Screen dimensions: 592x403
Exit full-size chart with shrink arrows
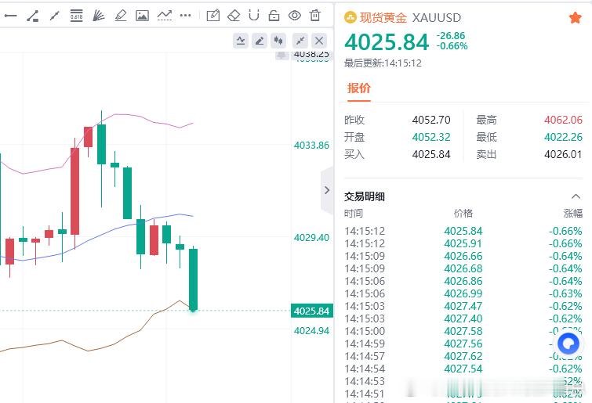tap(300, 41)
